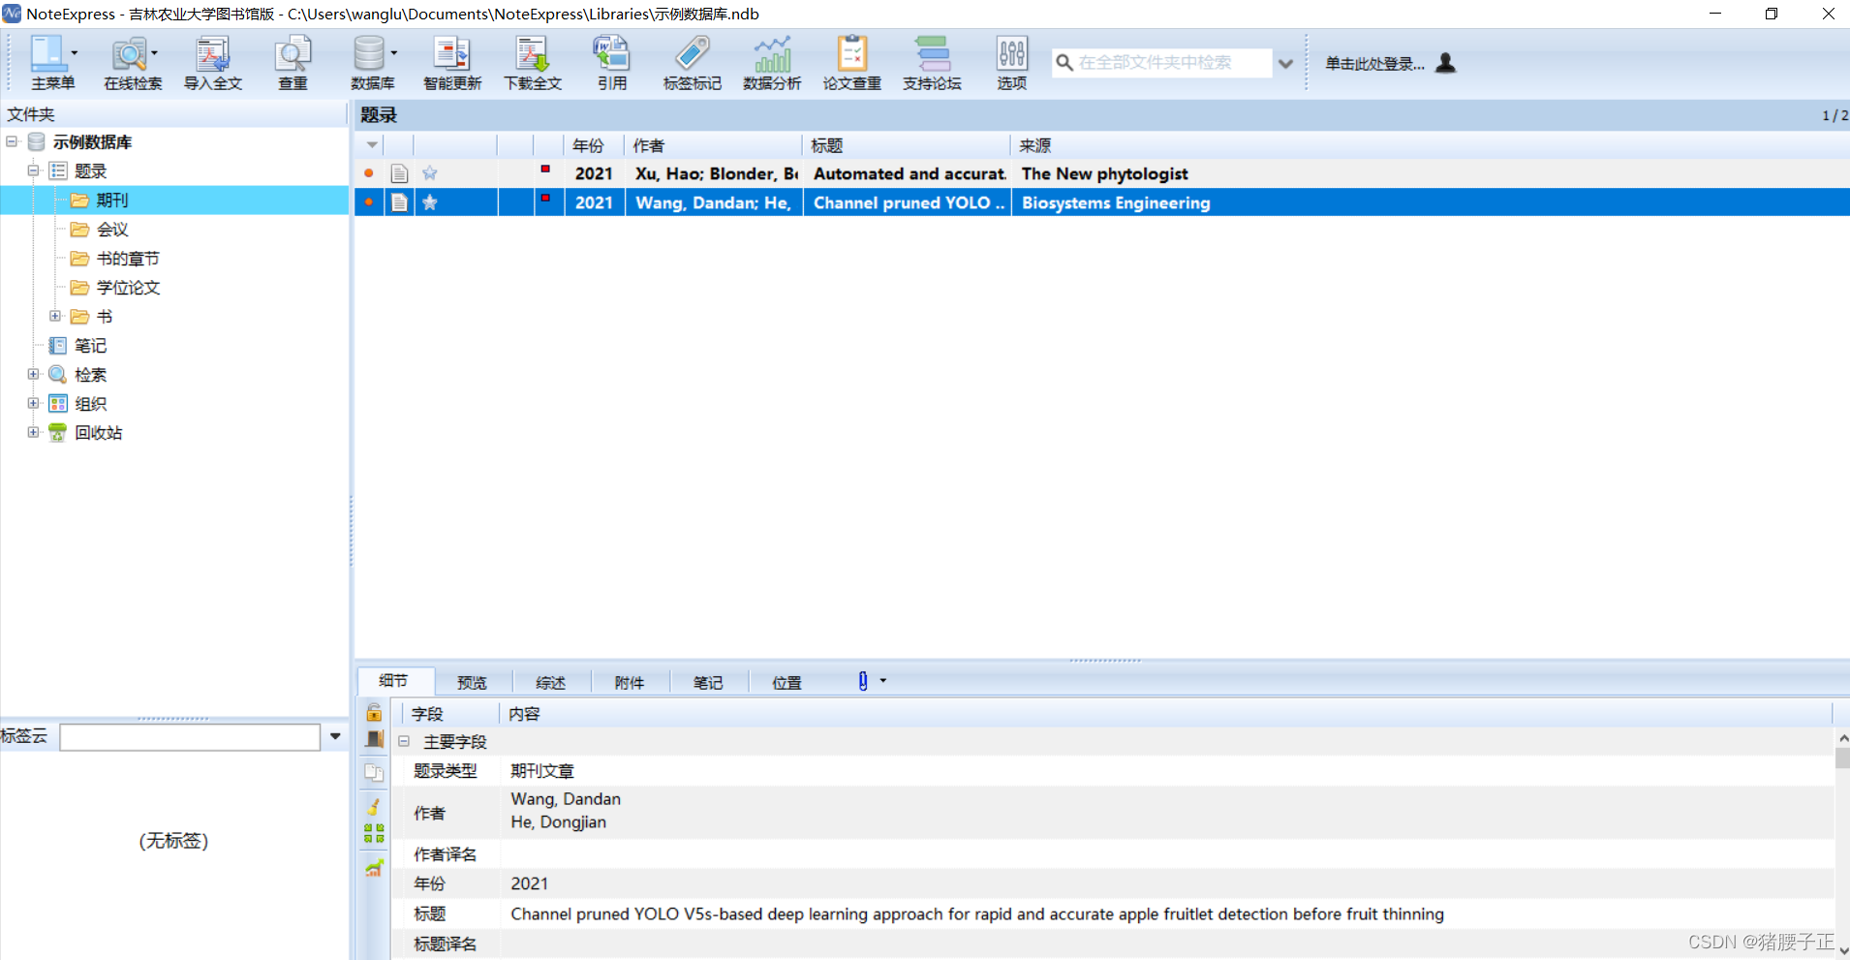Expand the 回收站 tree node
Viewport: 1850px width, 960px height.
(33, 432)
